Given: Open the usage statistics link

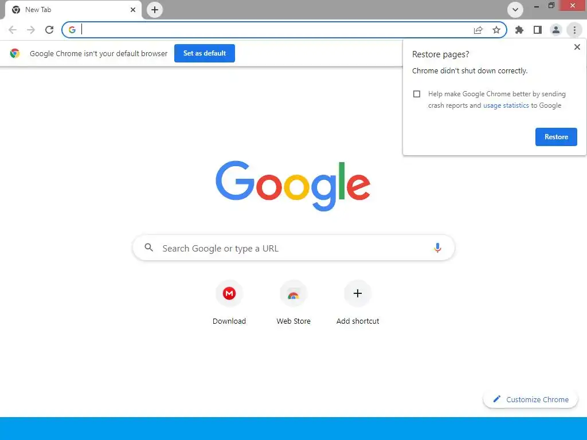Looking at the screenshot, I should 506,105.
